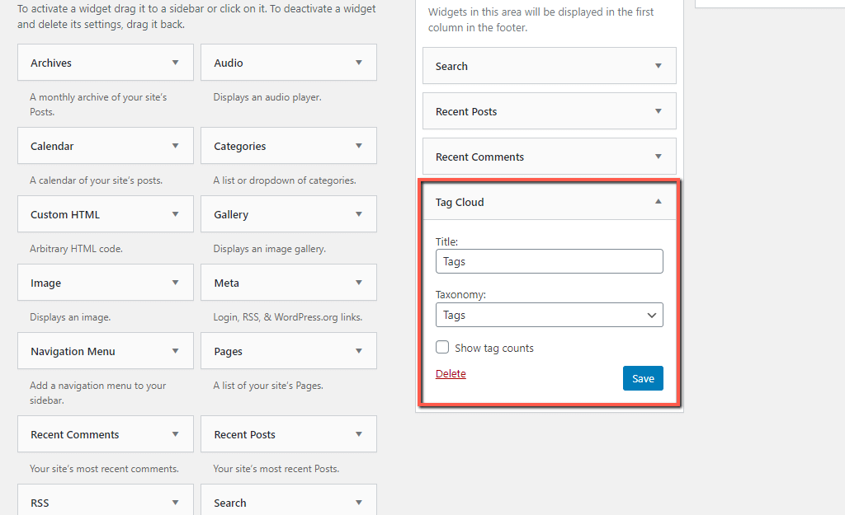This screenshot has width=845, height=515.
Task: Click 'A list or dropdown of categories.' description
Action: 285,180
